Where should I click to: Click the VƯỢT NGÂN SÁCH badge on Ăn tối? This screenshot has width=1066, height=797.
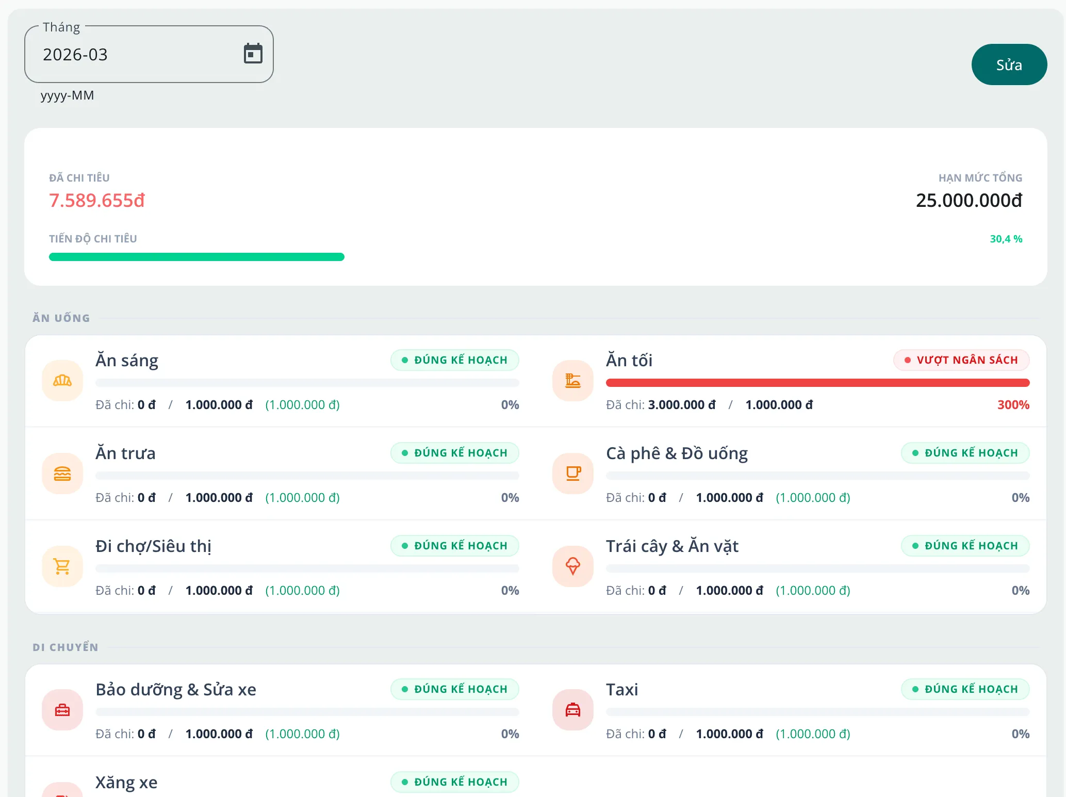click(x=961, y=360)
